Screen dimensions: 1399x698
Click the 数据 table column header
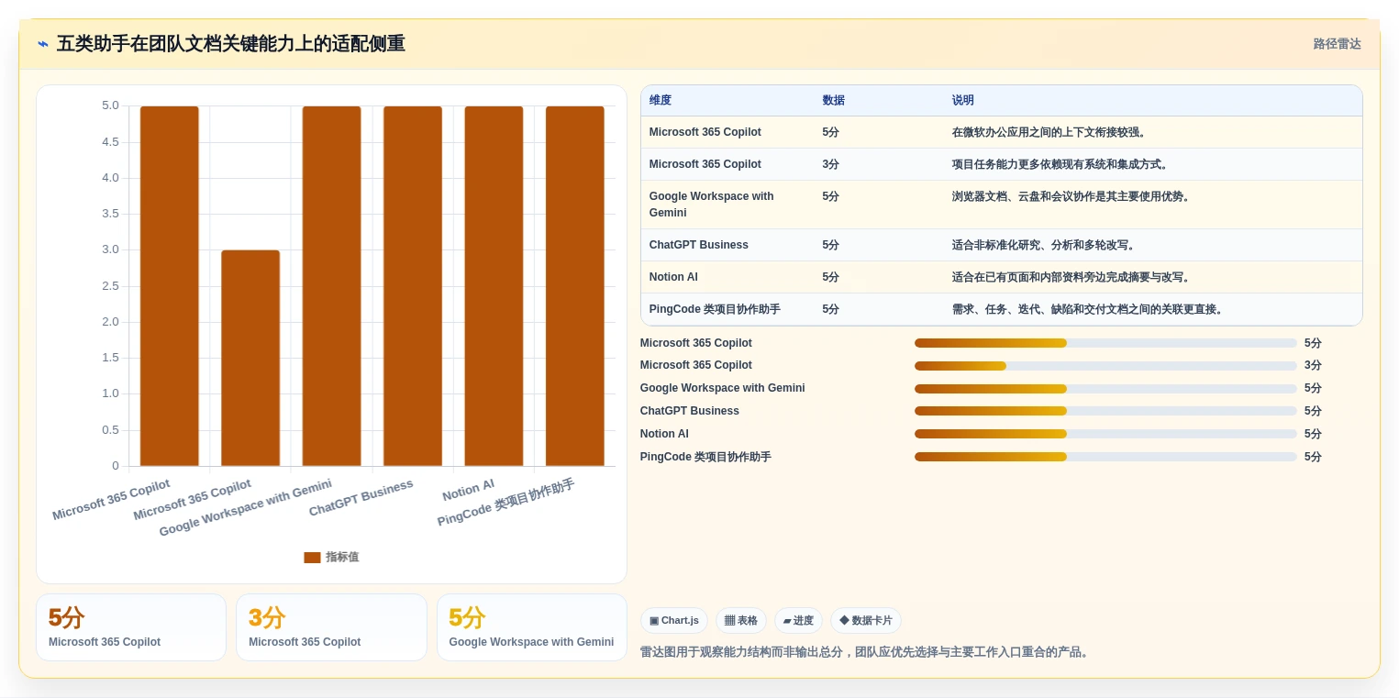(834, 101)
